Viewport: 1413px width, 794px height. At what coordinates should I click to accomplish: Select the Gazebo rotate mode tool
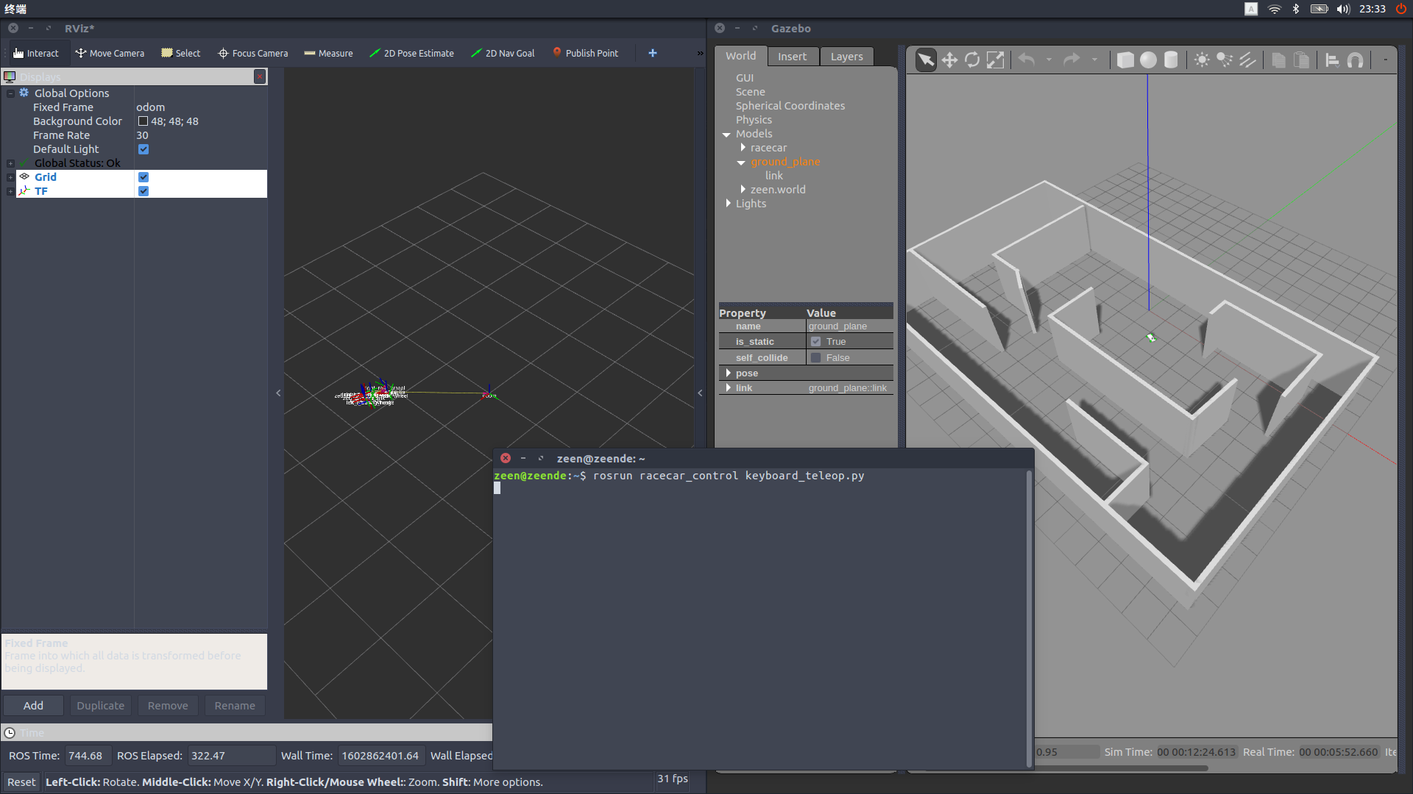coord(972,60)
